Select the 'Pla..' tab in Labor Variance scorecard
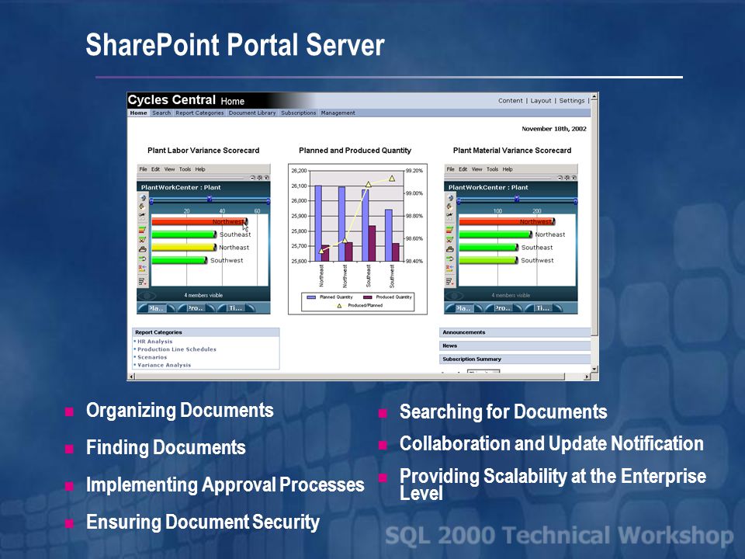Screen dimensions: 745x559 pos(156,308)
